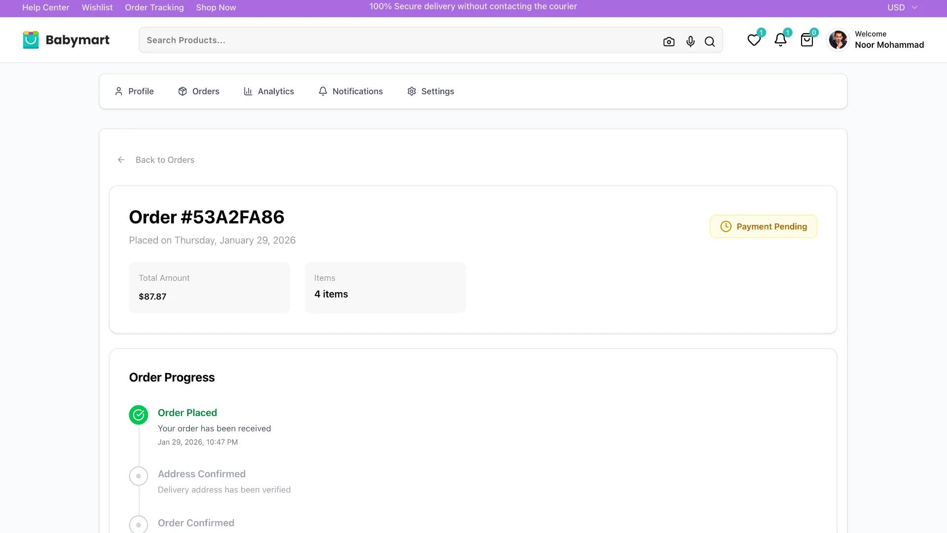
Task: Click the Babymart brand name
Action: click(x=77, y=40)
